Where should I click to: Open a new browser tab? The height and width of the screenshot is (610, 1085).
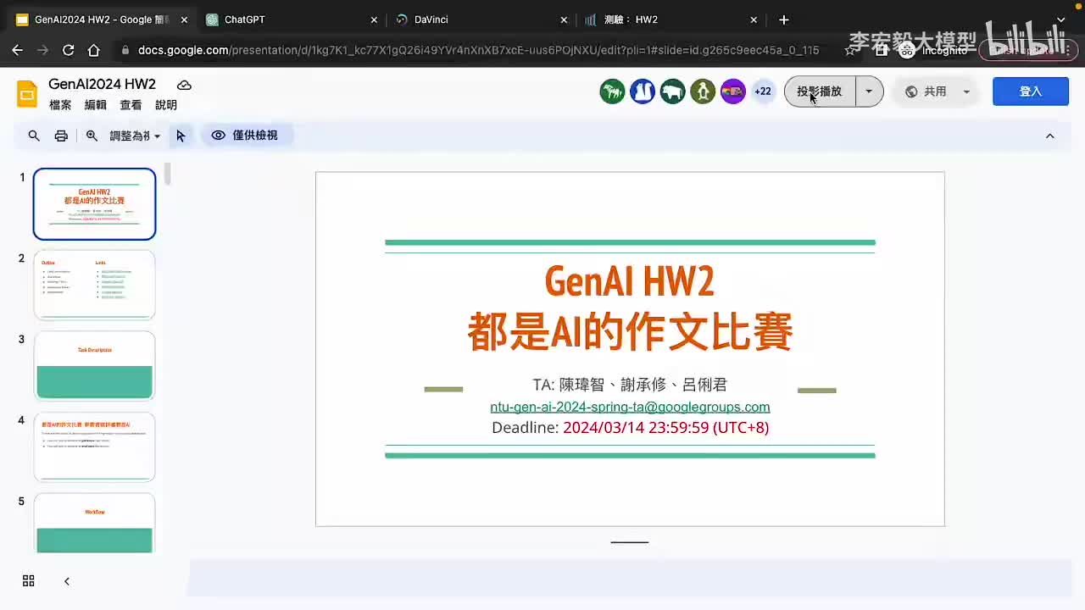pos(784,19)
